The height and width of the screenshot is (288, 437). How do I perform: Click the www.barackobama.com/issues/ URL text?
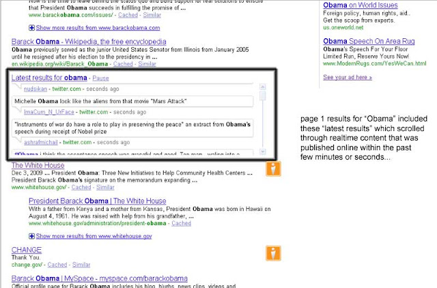(71, 15)
